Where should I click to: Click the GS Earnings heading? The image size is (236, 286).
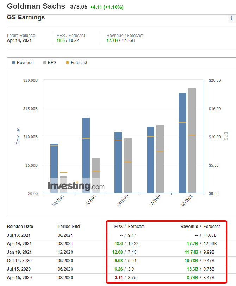(x=26, y=17)
